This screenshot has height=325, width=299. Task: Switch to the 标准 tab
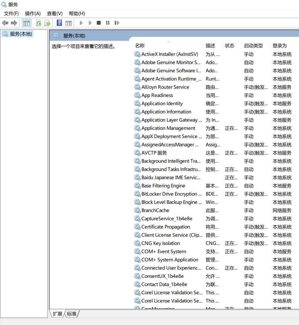(x=72, y=314)
